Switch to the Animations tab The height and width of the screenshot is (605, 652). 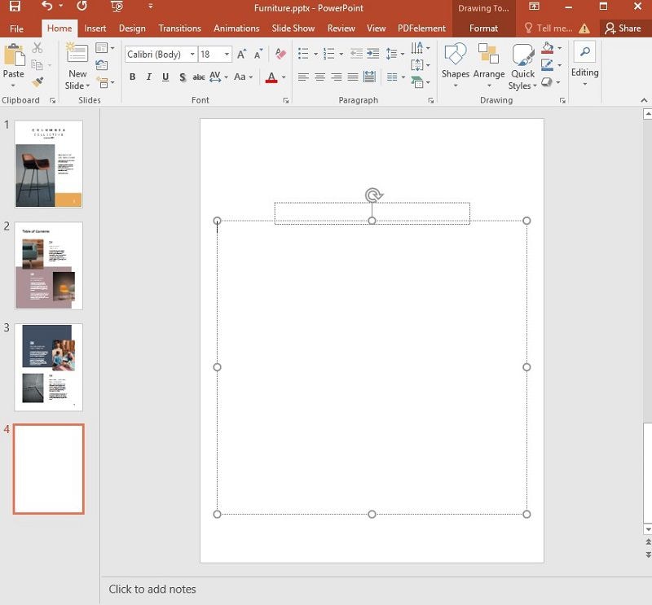pos(236,28)
